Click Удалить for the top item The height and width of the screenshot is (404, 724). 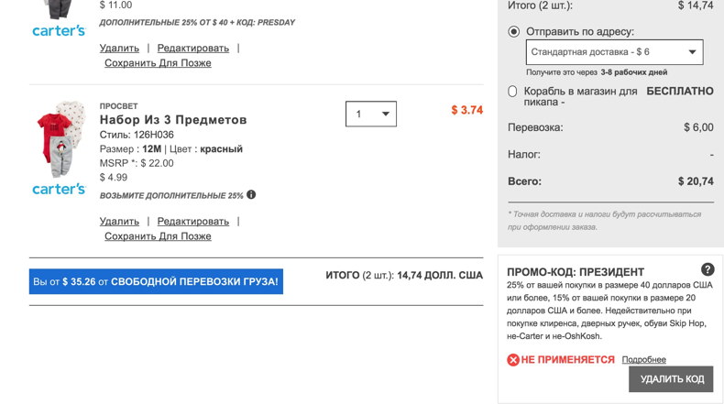(x=119, y=48)
